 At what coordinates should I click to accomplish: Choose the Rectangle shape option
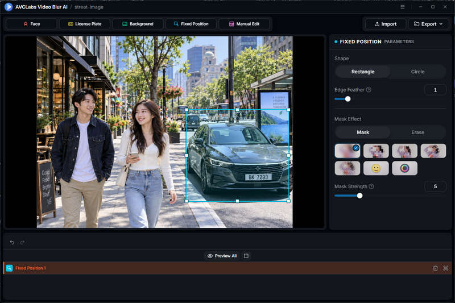pyautogui.click(x=363, y=72)
